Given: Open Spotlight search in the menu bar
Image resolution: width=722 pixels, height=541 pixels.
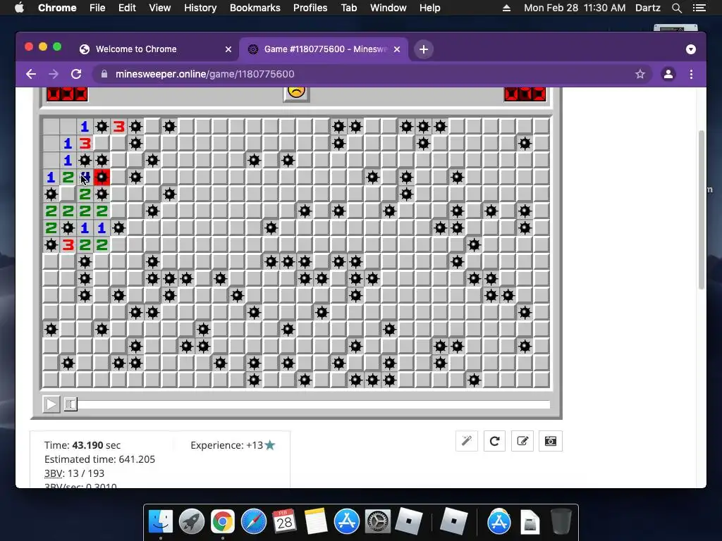Looking at the screenshot, I should 676,8.
